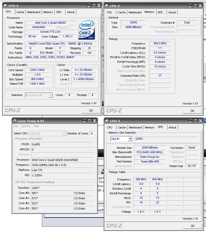Switch to the SPD tab in the Memory window
This screenshot has width=206, height=233.
point(160,12)
